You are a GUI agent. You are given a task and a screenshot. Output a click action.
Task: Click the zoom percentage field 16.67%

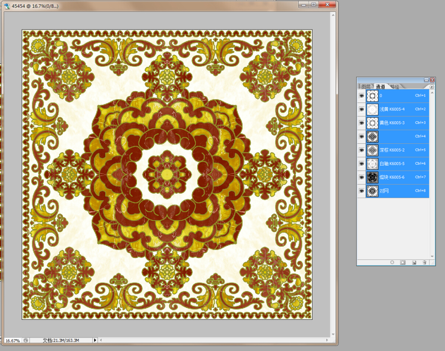(13, 340)
